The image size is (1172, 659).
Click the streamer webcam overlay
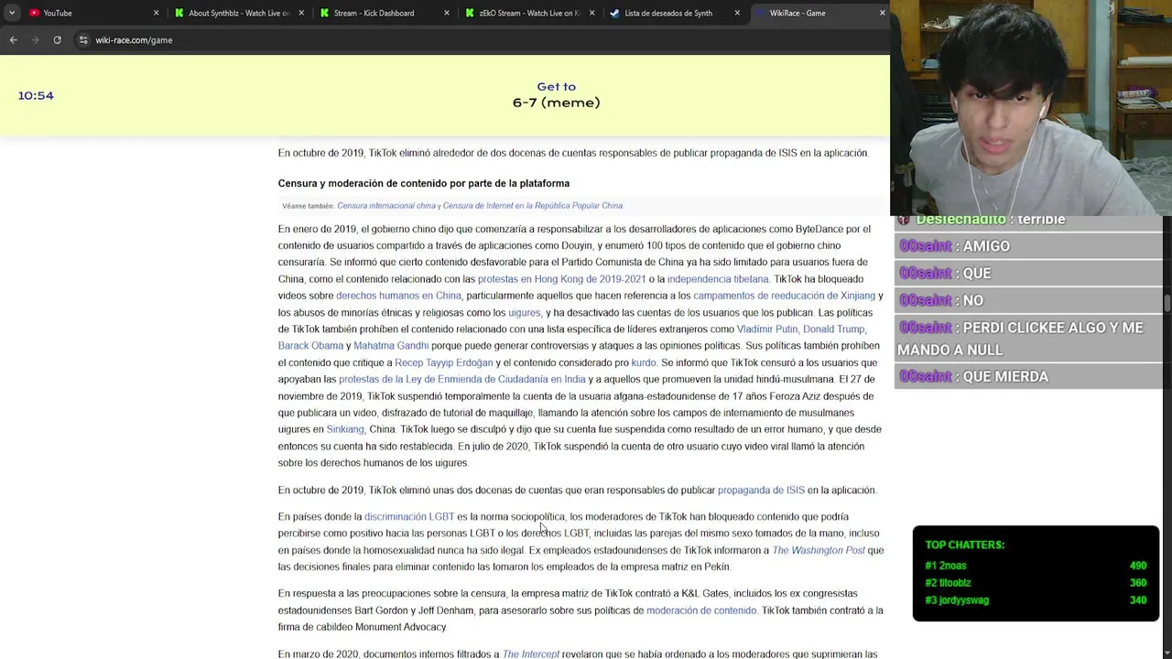pos(1031,108)
